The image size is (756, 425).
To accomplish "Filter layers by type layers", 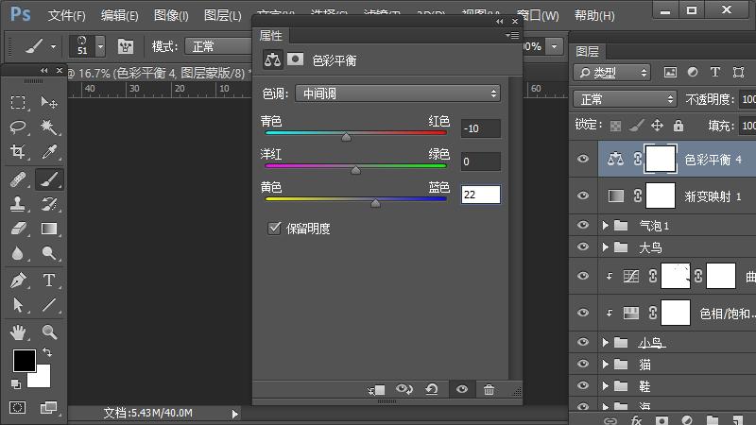I will [x=715, y=73].
